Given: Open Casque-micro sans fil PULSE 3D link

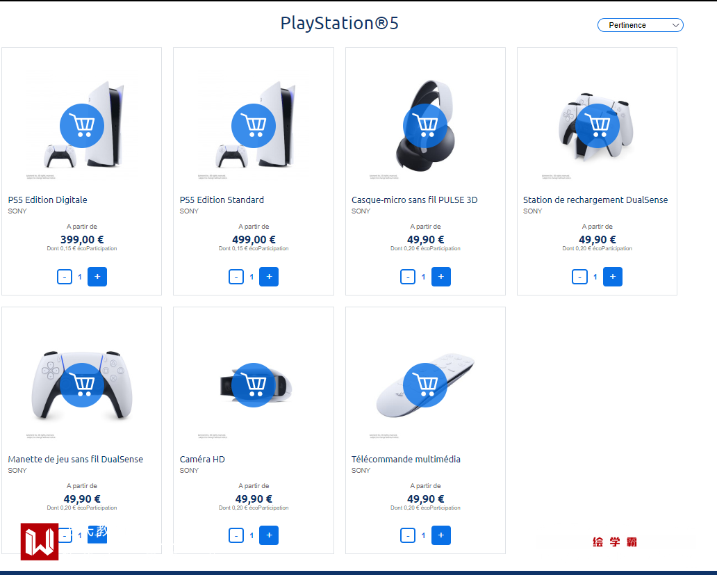Looking at the screenshot, I should (x=414, y=200).
